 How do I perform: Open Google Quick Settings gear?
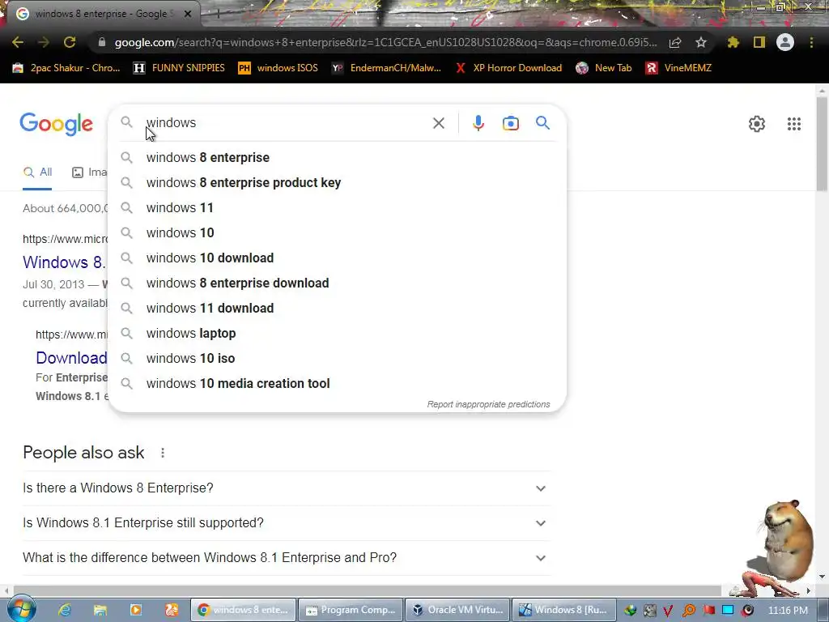[x=757, y=124]
